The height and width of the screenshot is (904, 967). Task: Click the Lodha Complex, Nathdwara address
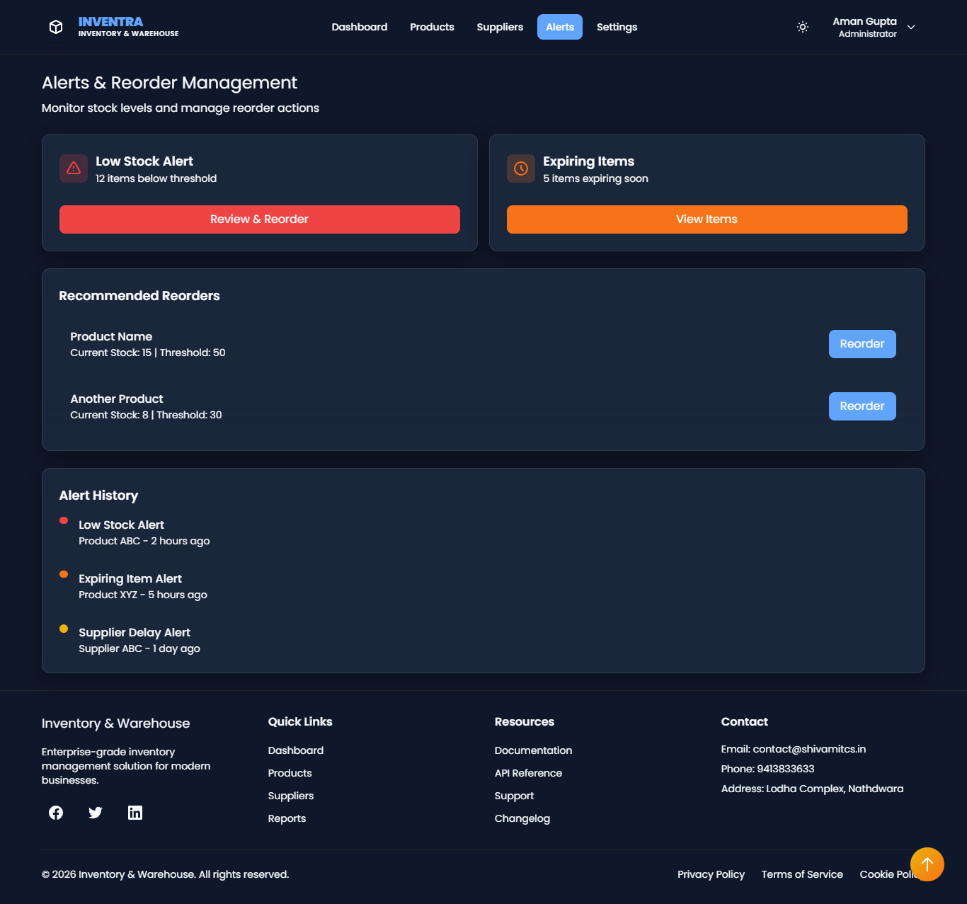point(835,789)
